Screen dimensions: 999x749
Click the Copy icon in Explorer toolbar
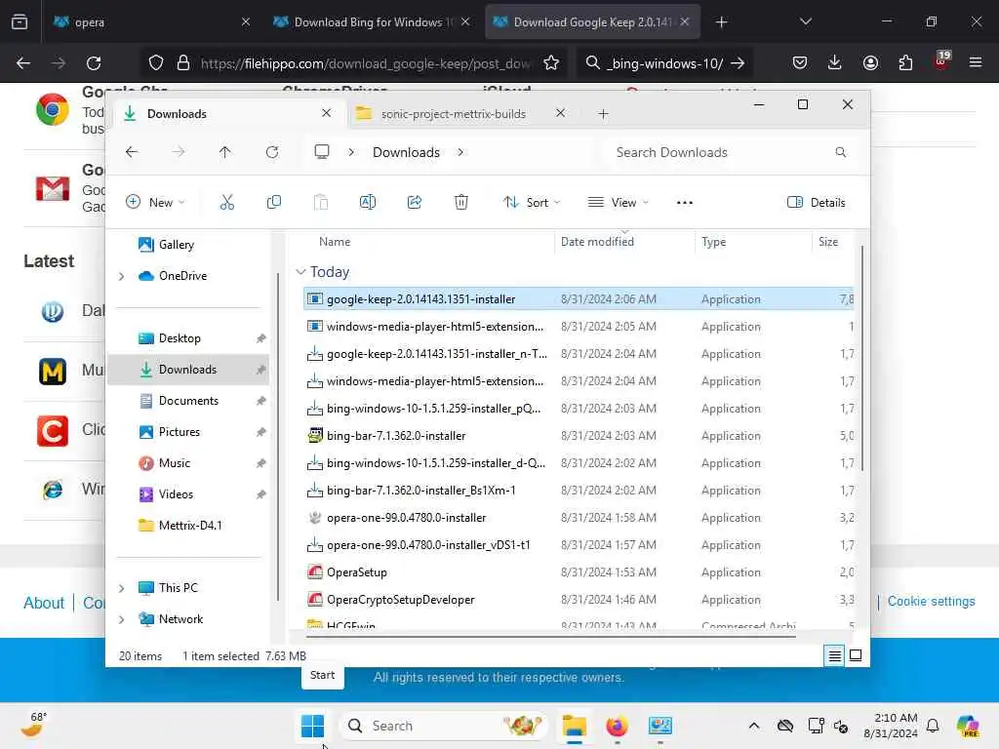274,203
